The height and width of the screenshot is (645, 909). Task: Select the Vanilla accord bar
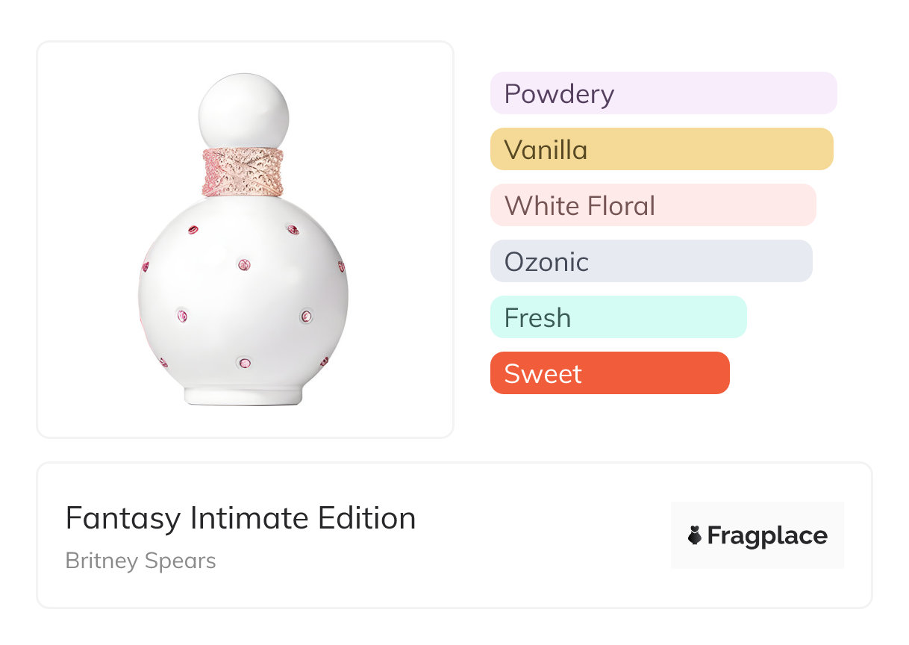[x=661, y=149]
